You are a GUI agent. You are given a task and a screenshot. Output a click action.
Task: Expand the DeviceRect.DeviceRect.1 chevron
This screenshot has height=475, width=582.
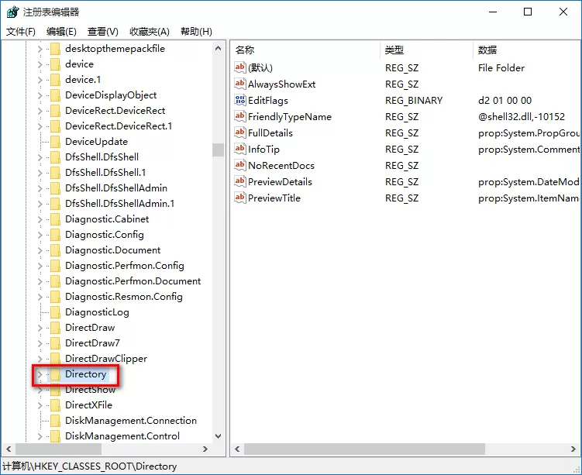(40, 126)
